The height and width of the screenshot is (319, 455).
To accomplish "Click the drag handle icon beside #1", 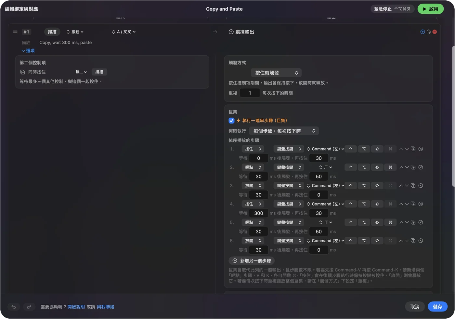I will (x=15, y=32).
